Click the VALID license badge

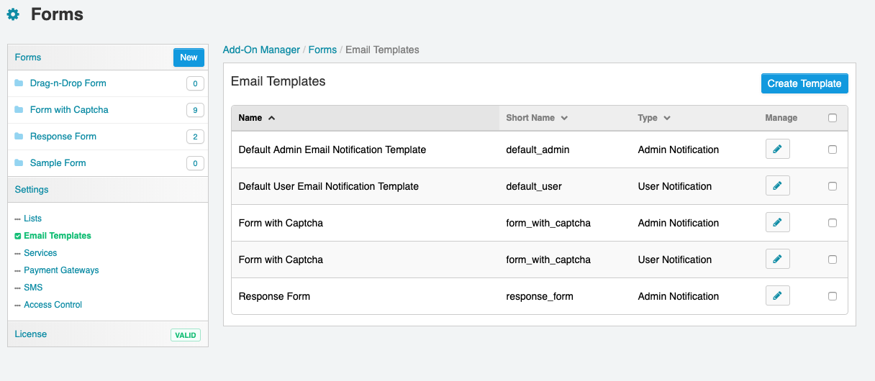tap(186, 335)
